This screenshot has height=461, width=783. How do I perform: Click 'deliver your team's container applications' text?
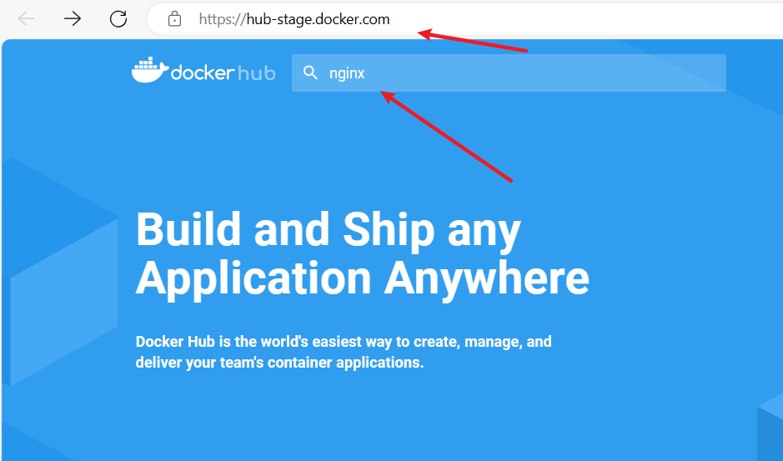click(x=279, y=362)
